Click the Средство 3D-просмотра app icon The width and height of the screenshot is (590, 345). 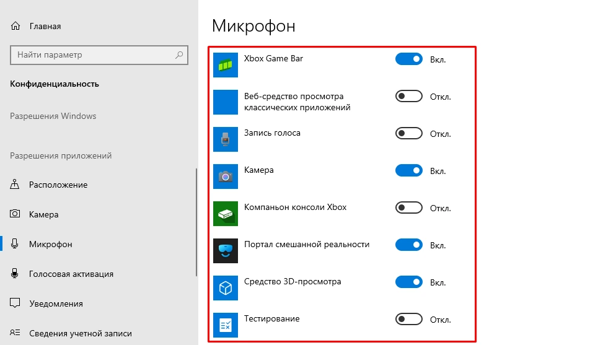226,288
